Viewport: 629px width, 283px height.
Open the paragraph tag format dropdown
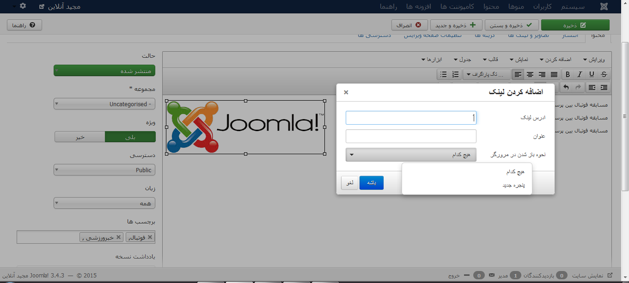click(x=486, y=74)
